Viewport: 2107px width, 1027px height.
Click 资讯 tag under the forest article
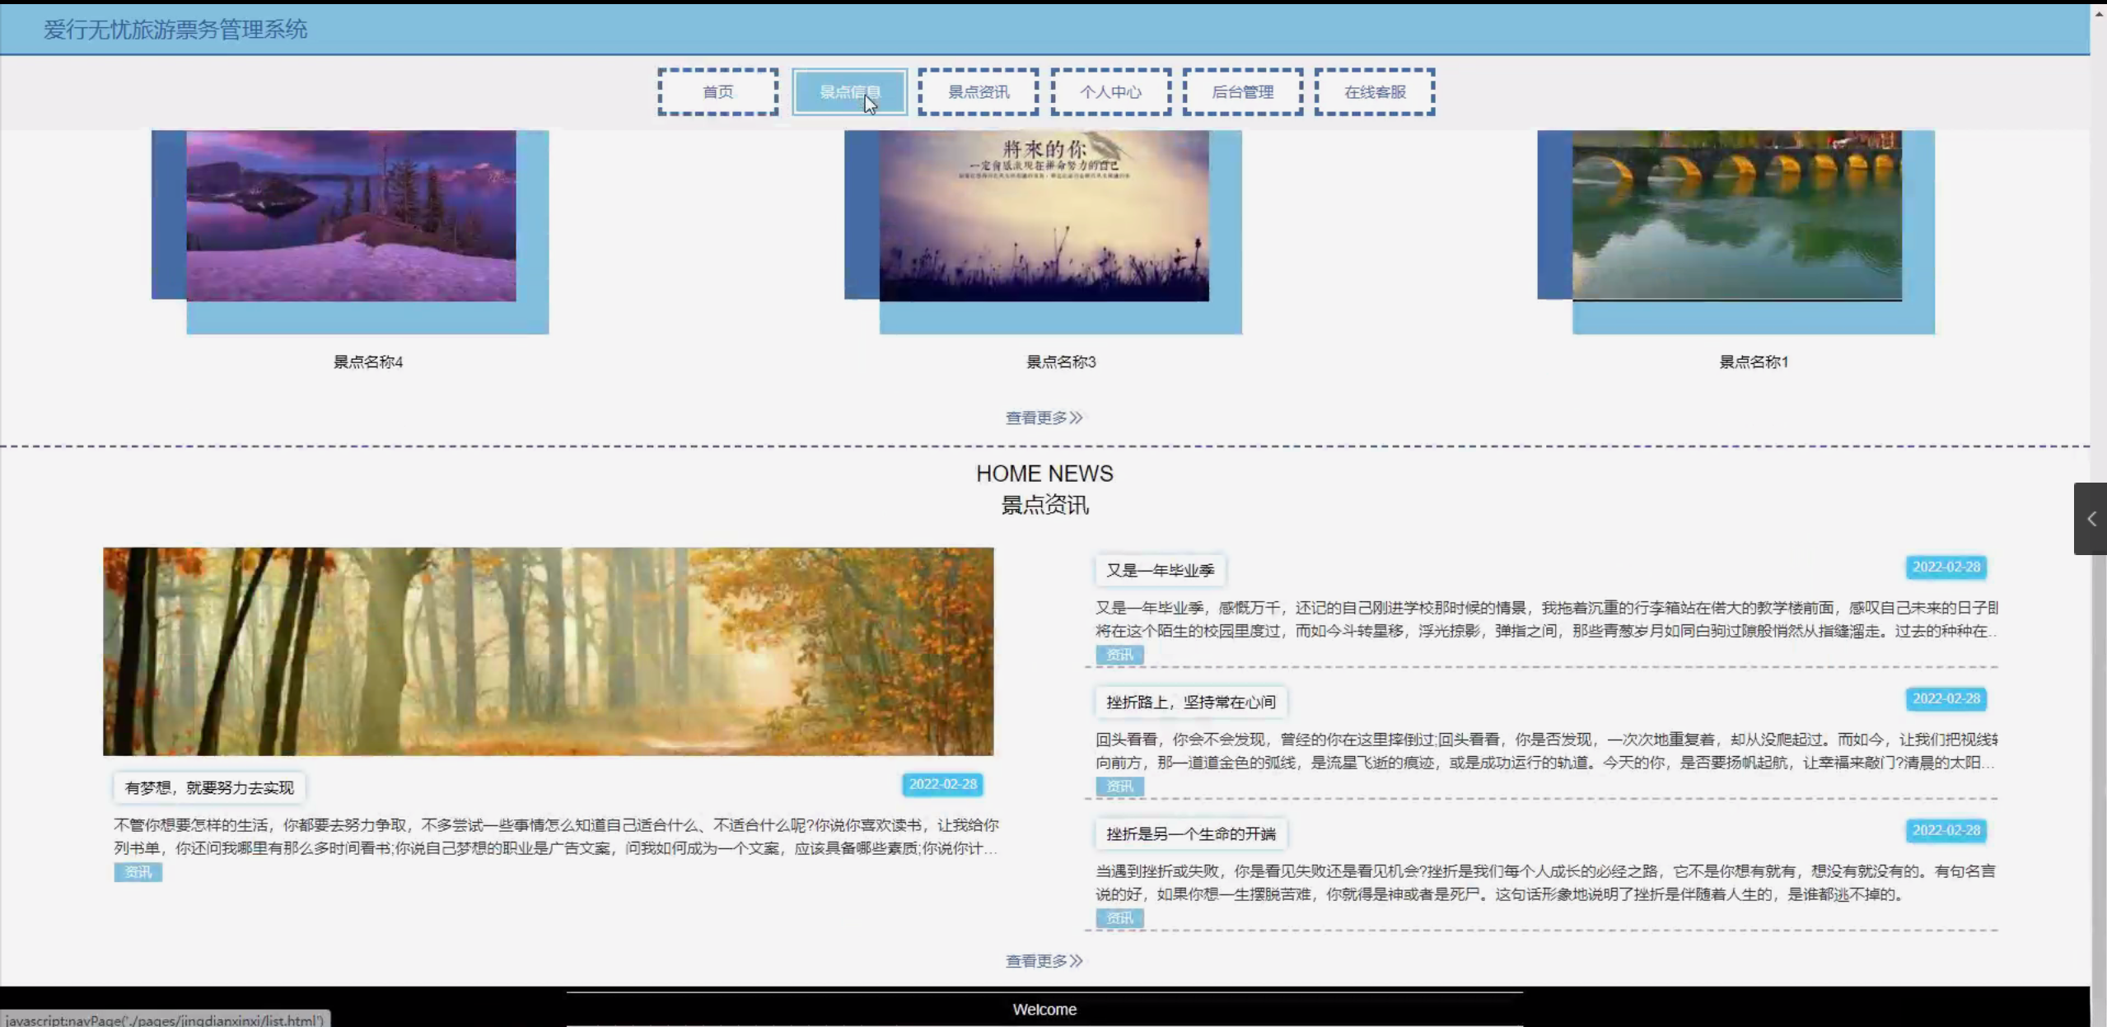click(138, 872)
